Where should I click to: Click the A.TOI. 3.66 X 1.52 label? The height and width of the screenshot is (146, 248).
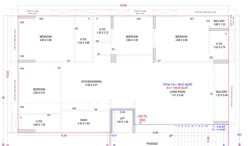tap(39, 123)
